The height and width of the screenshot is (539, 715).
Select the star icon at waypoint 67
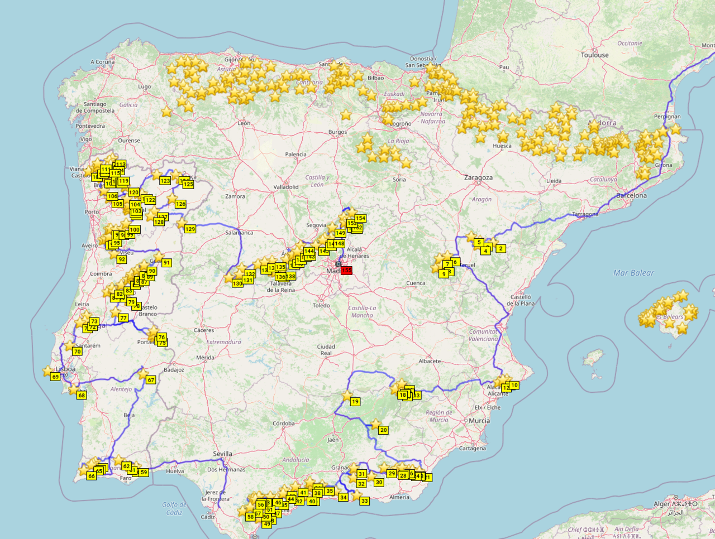pos(143,373)
